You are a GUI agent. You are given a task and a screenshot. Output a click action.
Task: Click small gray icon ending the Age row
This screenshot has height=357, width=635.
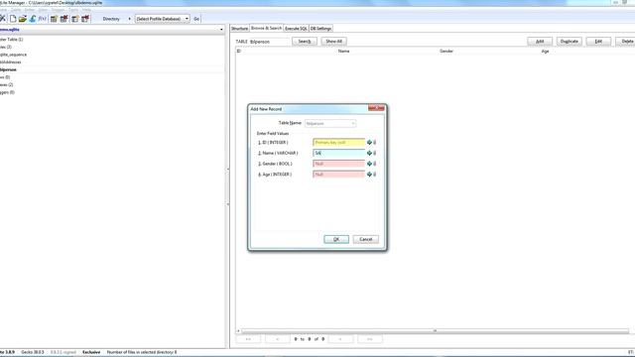[x=375, y=175]
